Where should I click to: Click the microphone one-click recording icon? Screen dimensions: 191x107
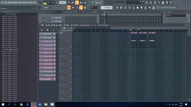coord(155,2)
